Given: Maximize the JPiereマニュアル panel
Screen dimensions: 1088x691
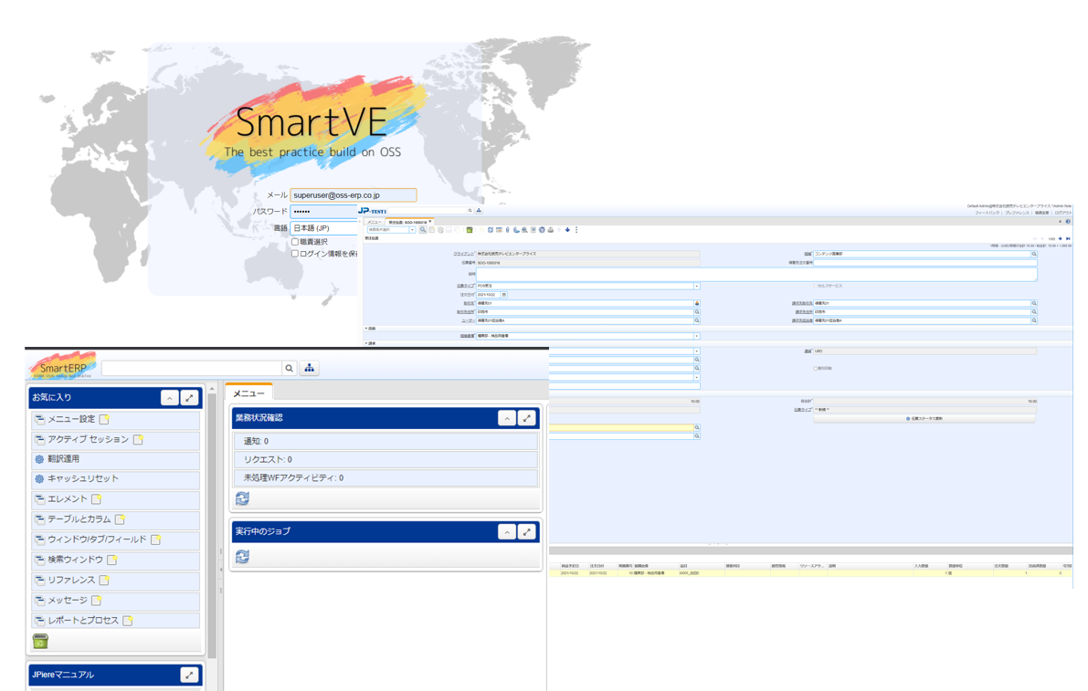Looking at the screenshot, I should (x=189, y=675).
